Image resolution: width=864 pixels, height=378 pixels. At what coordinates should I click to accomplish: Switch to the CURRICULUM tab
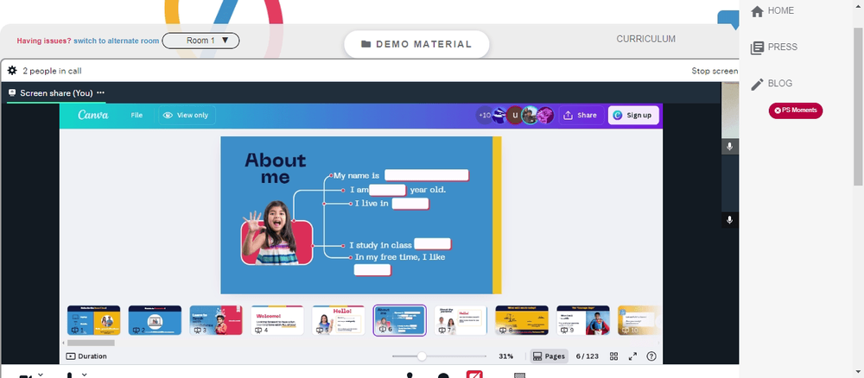645,39
